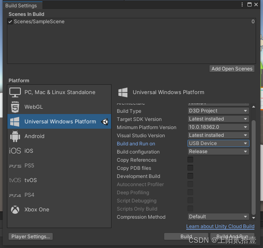This screenshot has width=263, height=248.
Task: Select the WebGL platform entry
Action: pyautogui.click(x=59, y=107)
